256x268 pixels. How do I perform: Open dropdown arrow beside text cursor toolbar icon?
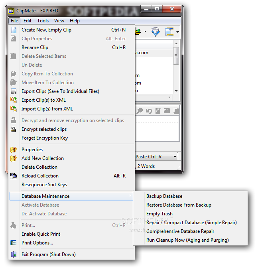point(178,32)
